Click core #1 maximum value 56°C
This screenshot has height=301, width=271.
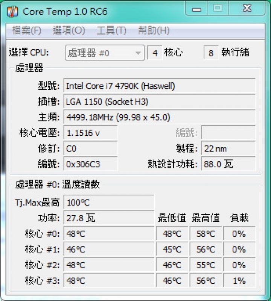pos(206,250)
